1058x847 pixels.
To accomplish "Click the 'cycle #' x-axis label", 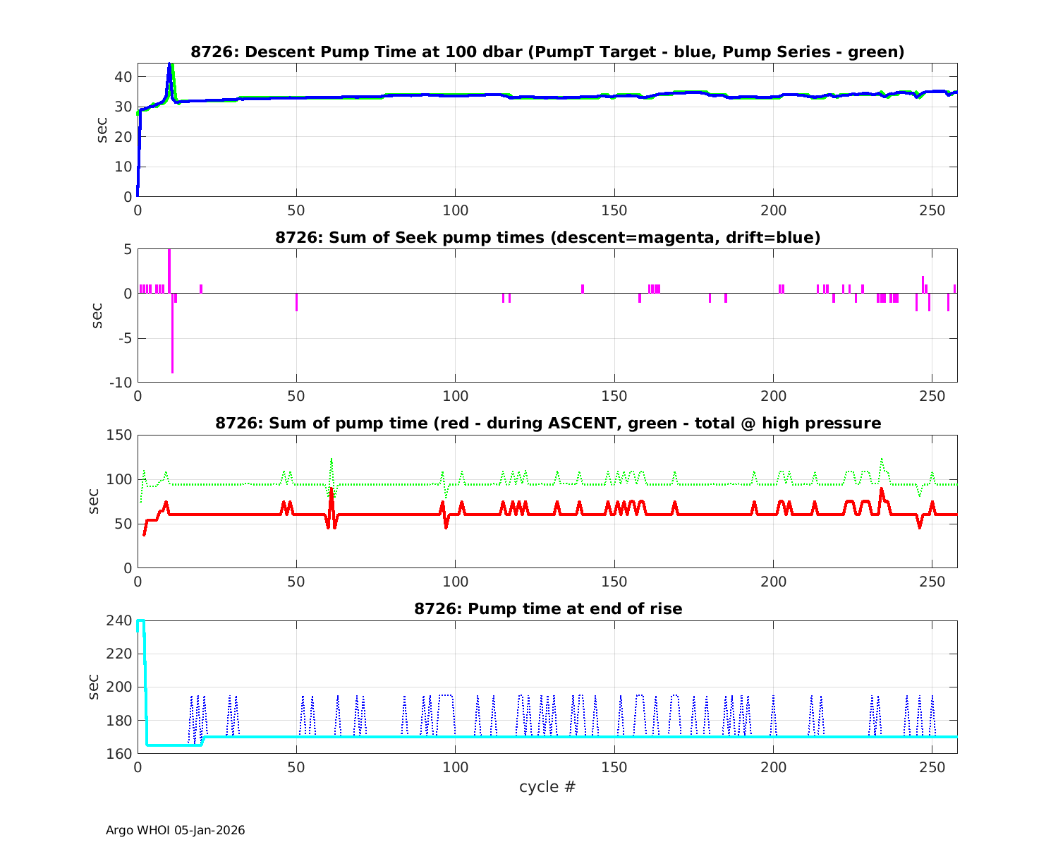I will [547, 786].
